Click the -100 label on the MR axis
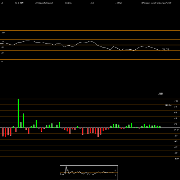The width and height of the screenshot is (180, 180). click(176, 159)
